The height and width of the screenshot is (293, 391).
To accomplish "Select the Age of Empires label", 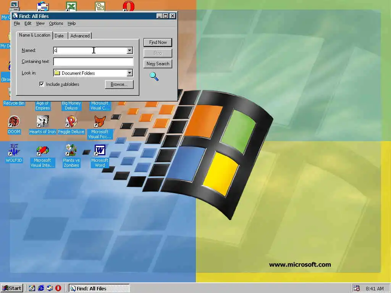I will click(x=43, y=105).
